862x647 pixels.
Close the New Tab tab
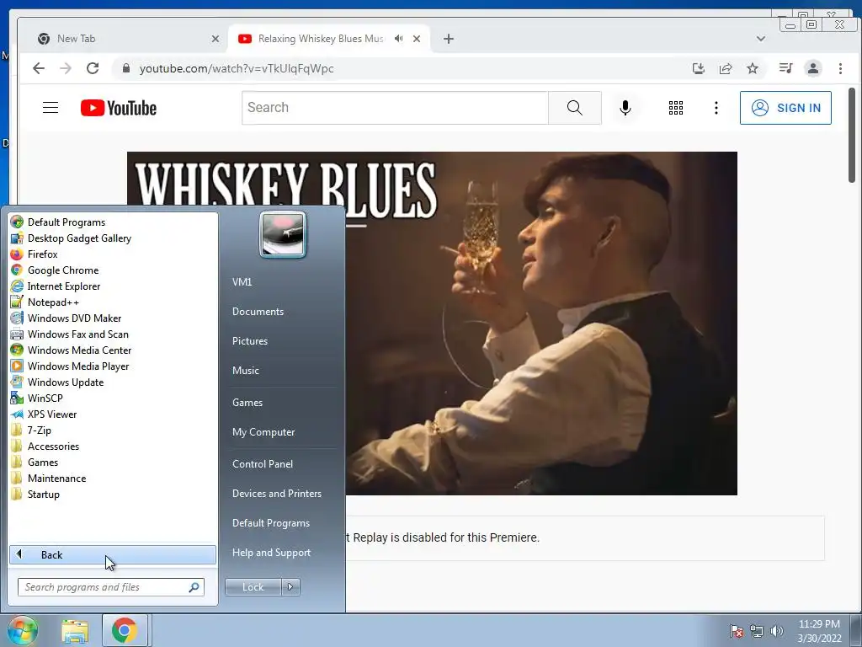pos(215,39)
